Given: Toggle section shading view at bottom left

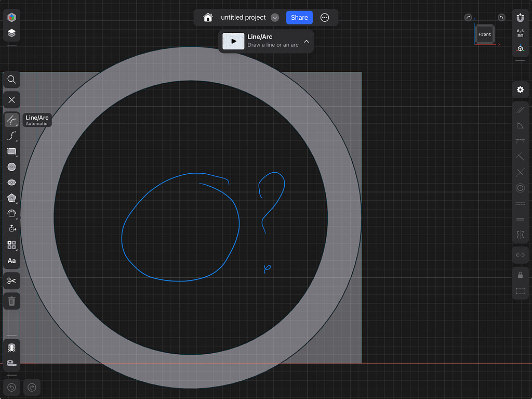Looking at the screenshot, I should tap(11, 347).
